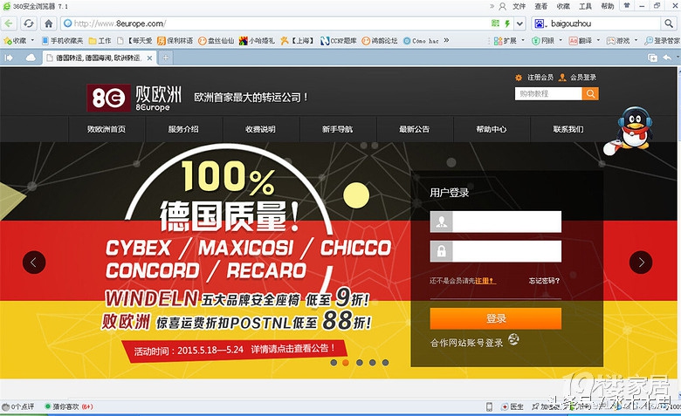The width and height of the screenshot is (681, 416).
Task: Click the 注册 link in login box
Action: 484,281
